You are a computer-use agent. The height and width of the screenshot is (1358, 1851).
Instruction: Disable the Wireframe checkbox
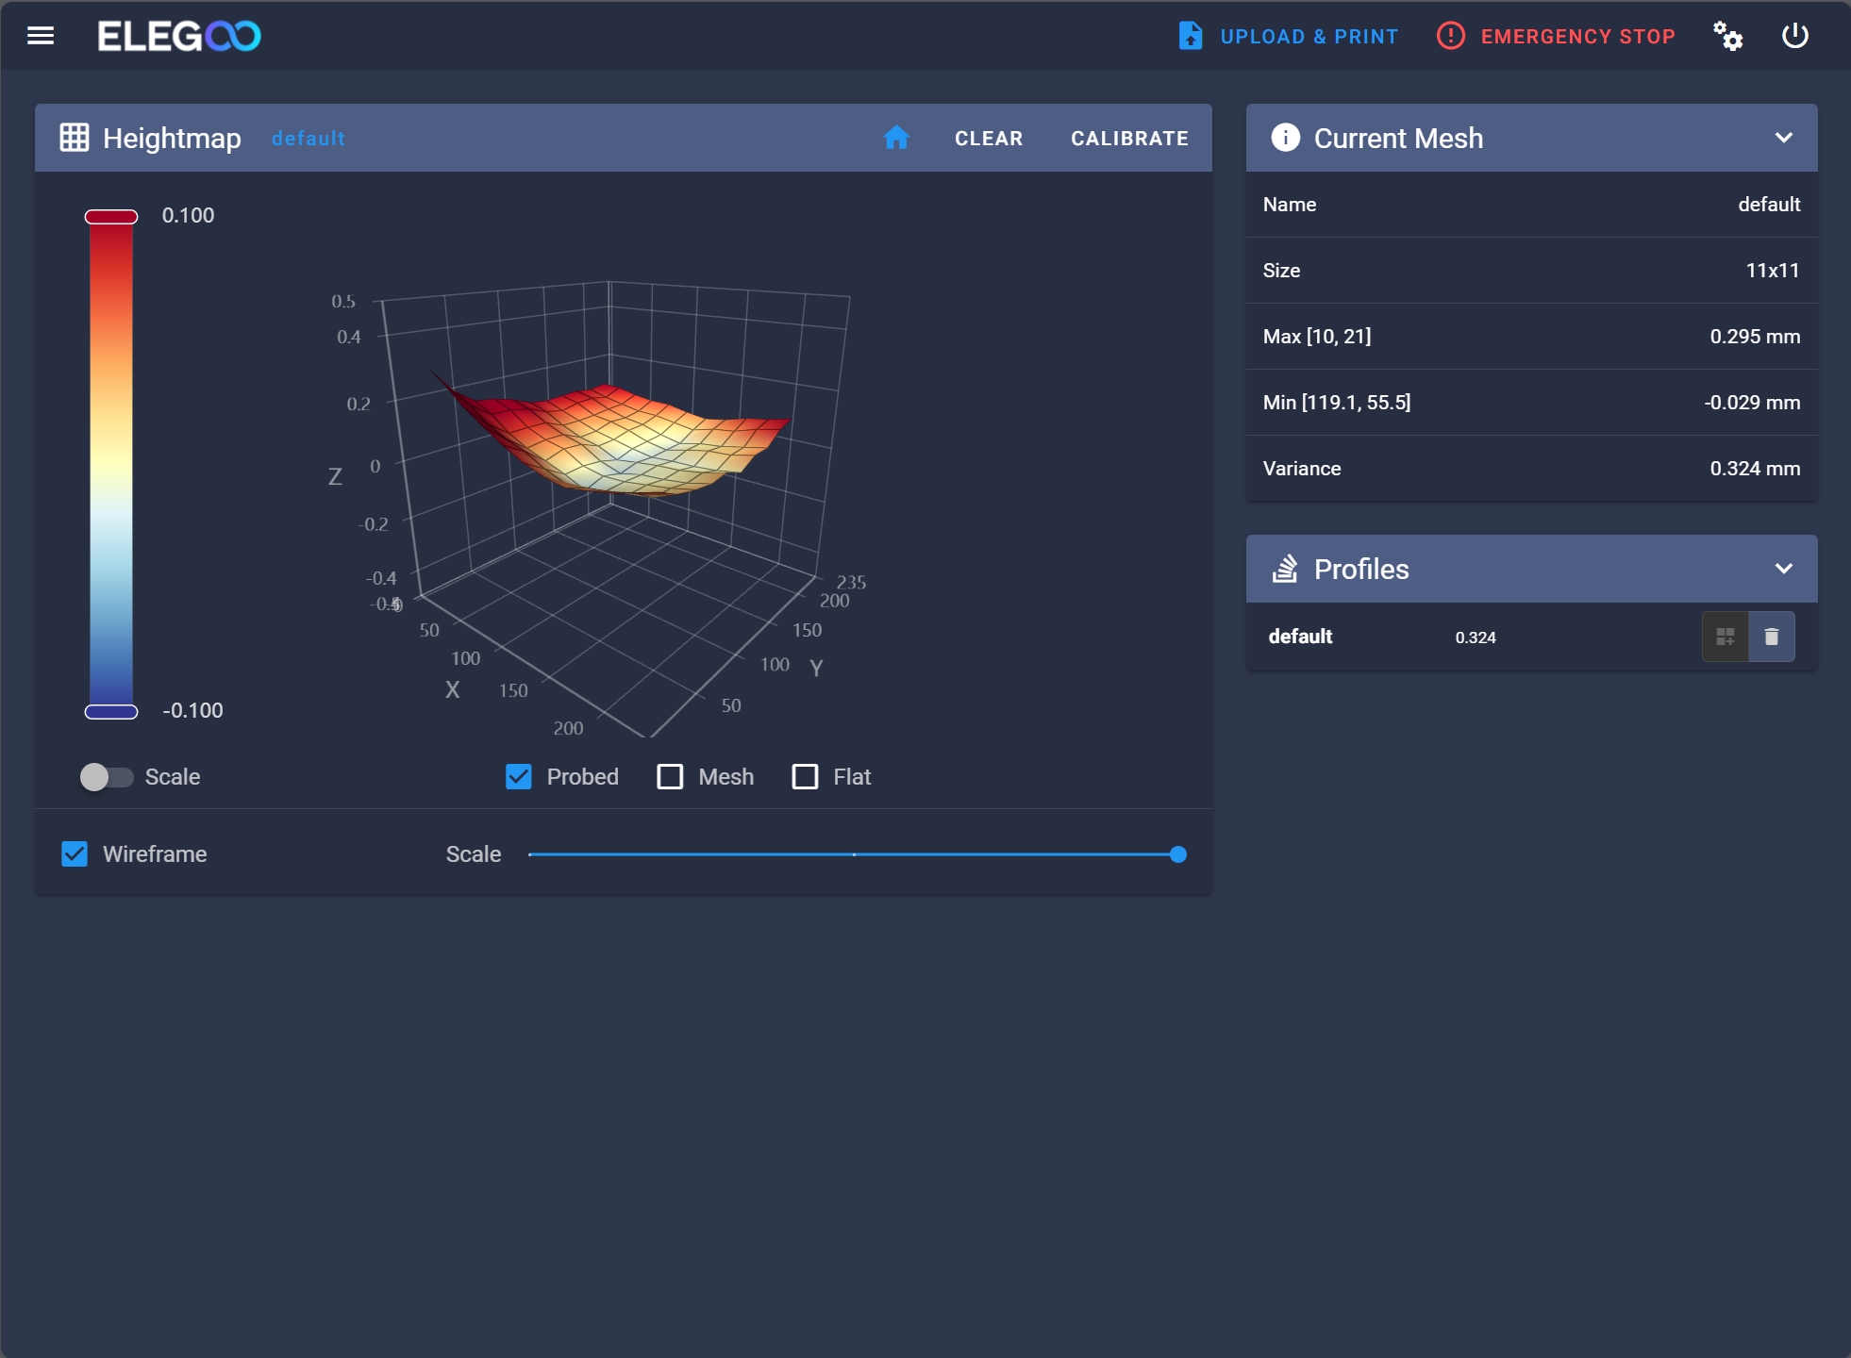tap(75, 854)
